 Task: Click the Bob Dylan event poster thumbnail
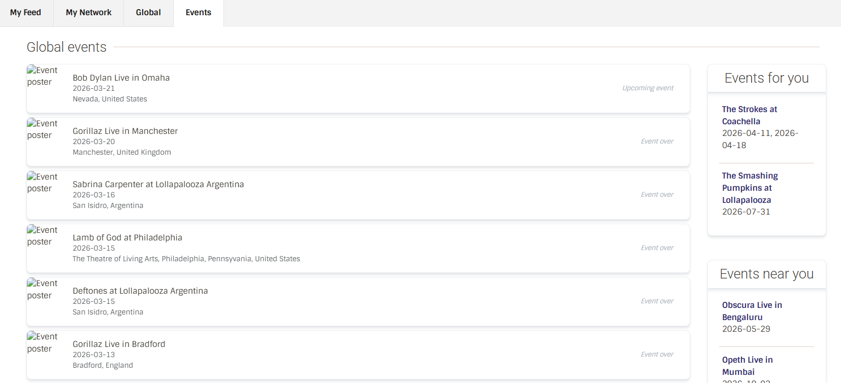[43, 76]
